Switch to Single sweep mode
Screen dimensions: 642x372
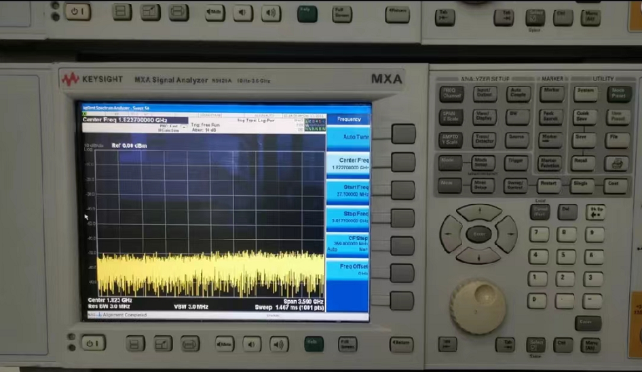pos(582,184)
